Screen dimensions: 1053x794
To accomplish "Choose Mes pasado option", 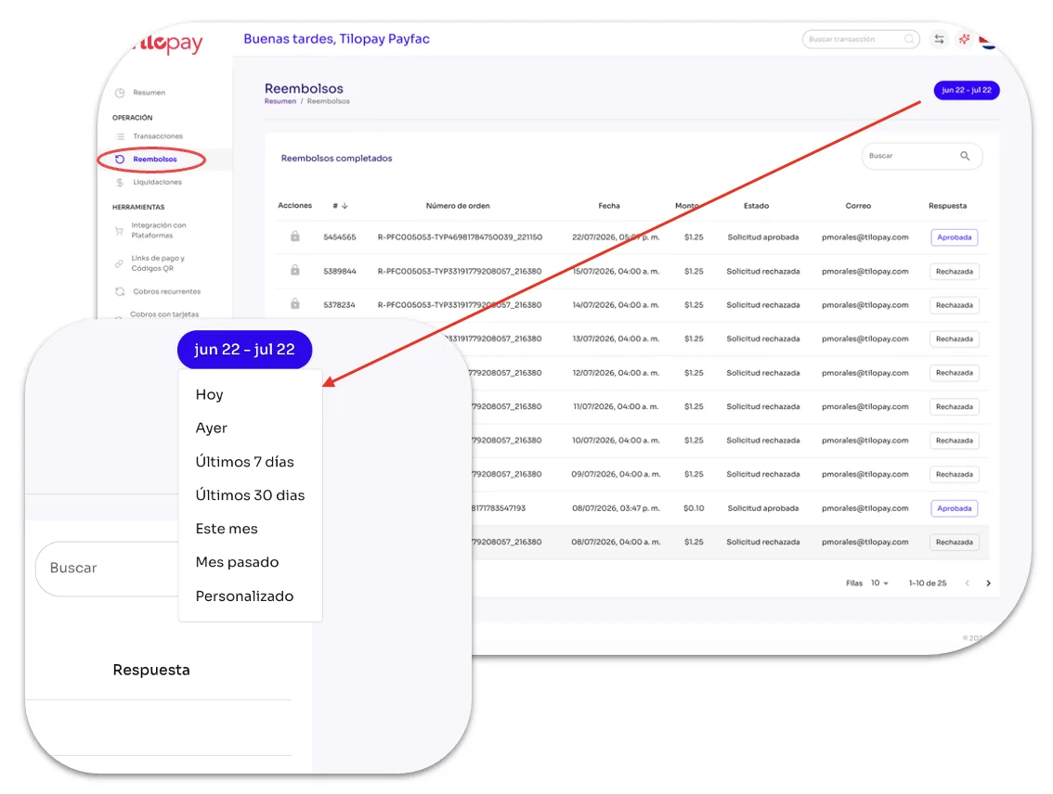I will tap(237, 562).
